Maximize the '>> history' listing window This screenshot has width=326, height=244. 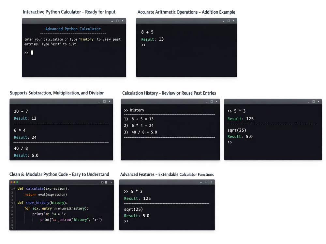point(212,101)
